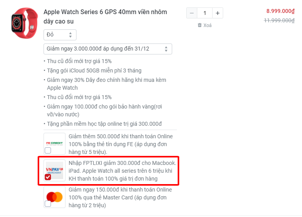The height and width of the screenshot is (217, 302).
Task: Decrease quantity with the minus button
Action: (192, 13)
